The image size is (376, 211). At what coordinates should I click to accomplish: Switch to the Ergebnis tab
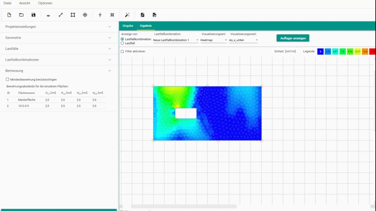[146, 26]
